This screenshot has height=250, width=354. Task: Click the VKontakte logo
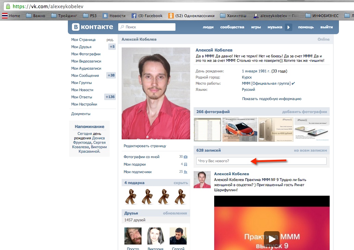pos(93,27)
